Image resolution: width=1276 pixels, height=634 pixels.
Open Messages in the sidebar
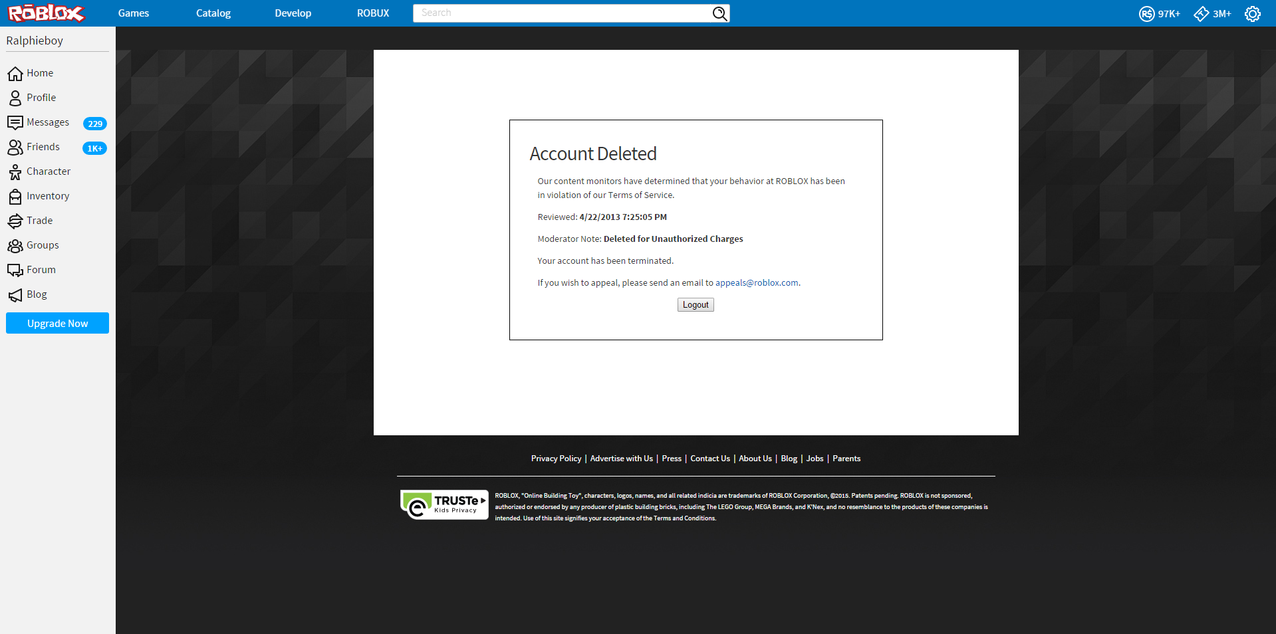click(x=48, y=122)
